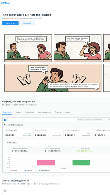Select the Point of sale tab
110x195 pixels.
pyautogui.click(x=30, y=112)
